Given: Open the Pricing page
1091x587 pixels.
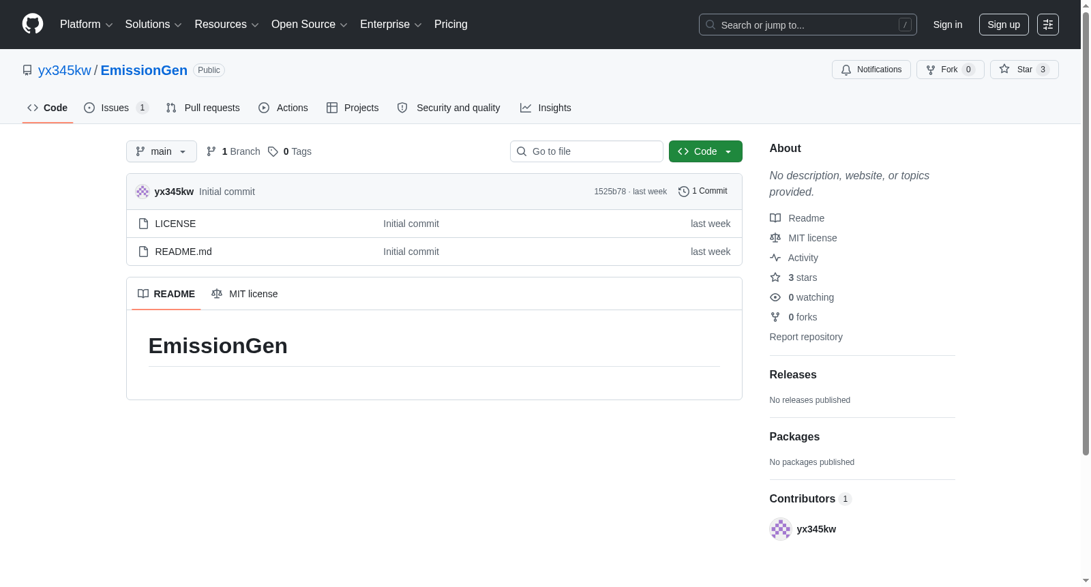Looking at the screenshot, I should [x=451, y=25].
